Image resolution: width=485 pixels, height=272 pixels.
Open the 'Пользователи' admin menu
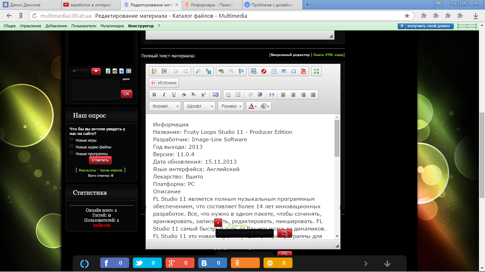coord(84,26)
